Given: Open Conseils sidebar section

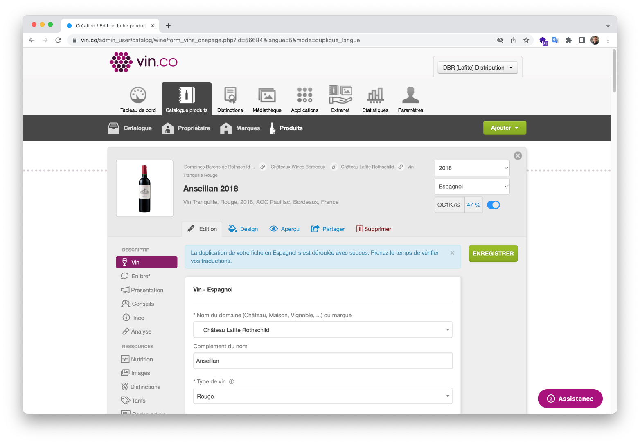Looking at the screenshot, I should click(138, 304).
